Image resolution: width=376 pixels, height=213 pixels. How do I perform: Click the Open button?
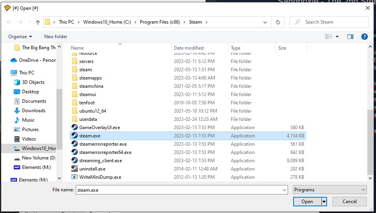coord(307,202)
